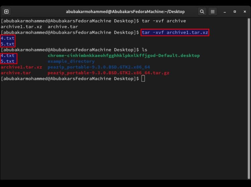Click the window title in header bar
The image size is (251, 187).
[125, 11]
